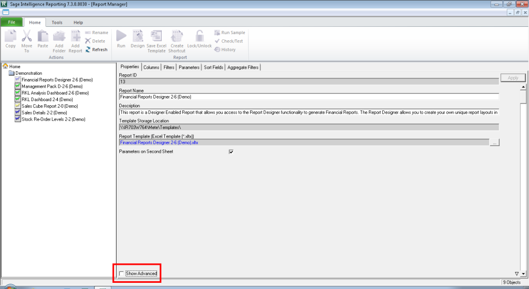Click the 9 Objects status bar text
Viewport: 529px width, 289px height.
coord(512,282)
